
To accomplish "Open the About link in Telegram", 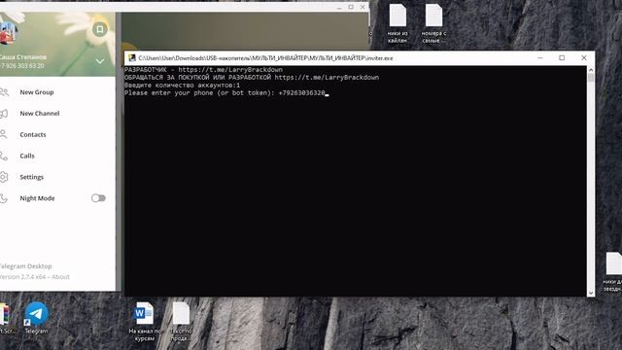I will [60, 277].
